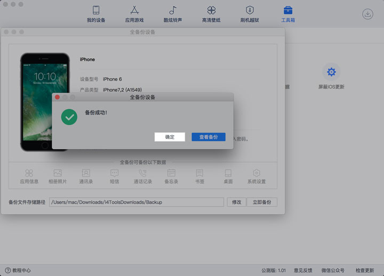384x276 pixels.
Task: Click the iPhone preview image
Action: (x=45, y=101)
